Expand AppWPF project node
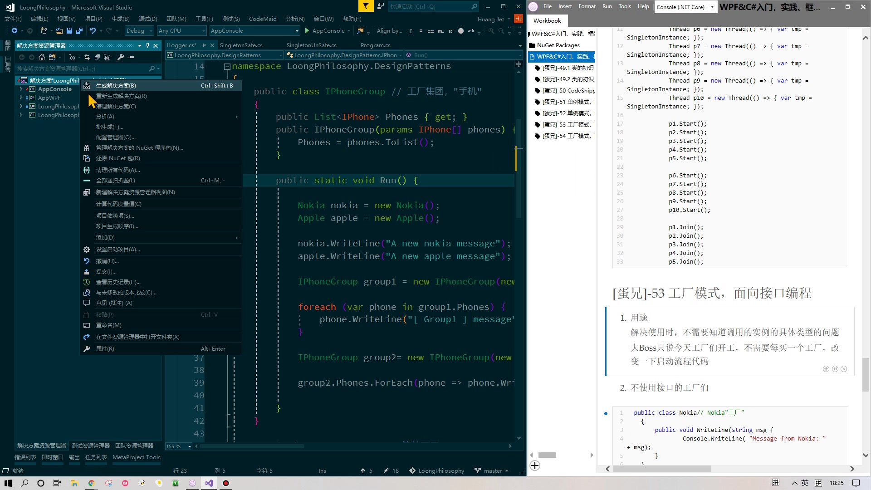 21,98
